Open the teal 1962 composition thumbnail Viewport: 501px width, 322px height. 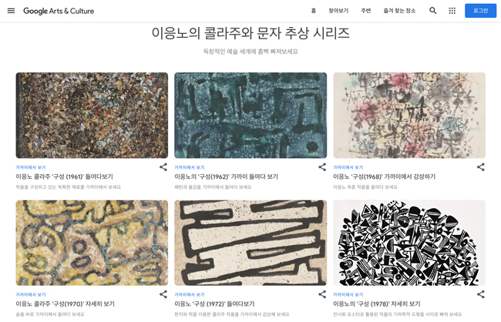[250, 116]
